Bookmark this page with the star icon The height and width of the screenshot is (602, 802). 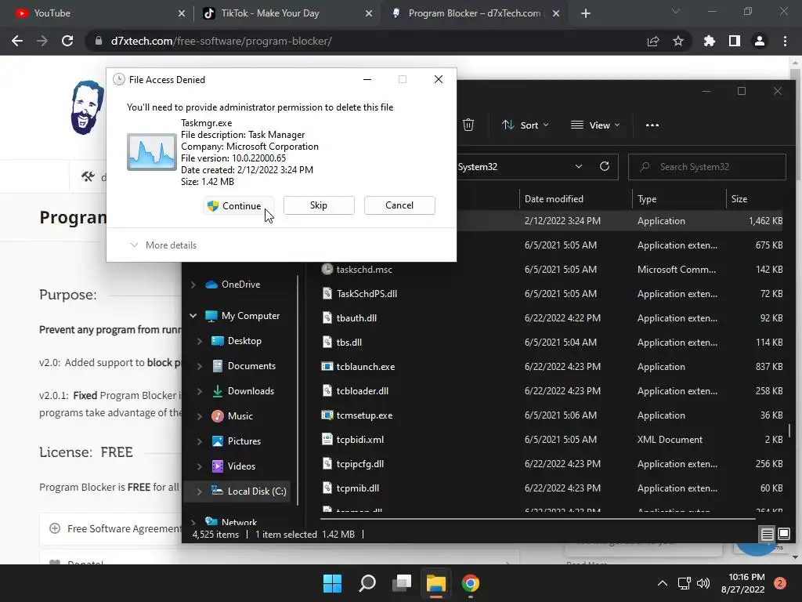tap(678, 41)
